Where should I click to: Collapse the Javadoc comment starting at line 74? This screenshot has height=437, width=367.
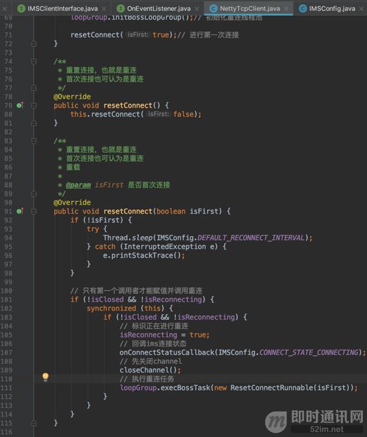click(x=33, y=61)
